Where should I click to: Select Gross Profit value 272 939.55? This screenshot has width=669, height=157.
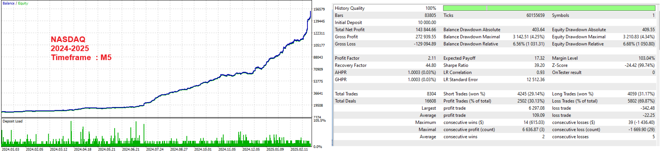click(426, 37)
